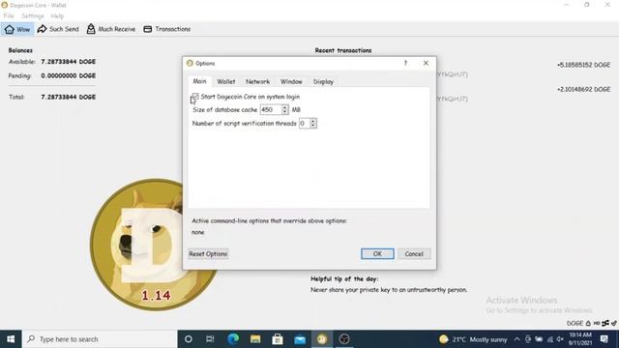The height and width of the screenshot is (348, 619).
Task: Click the Dogecoin Core taskbar icon
Action: coord(322,339)
